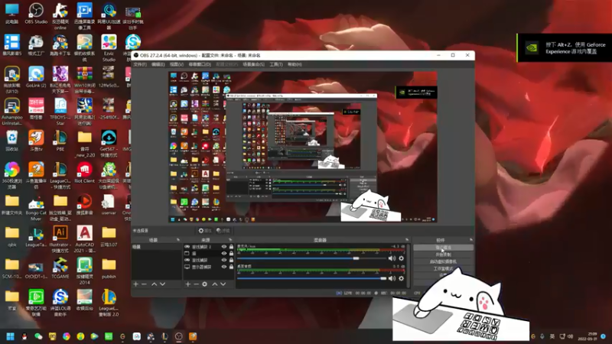
Task: Pop out the Scenes dock panel
Action: 178,240
